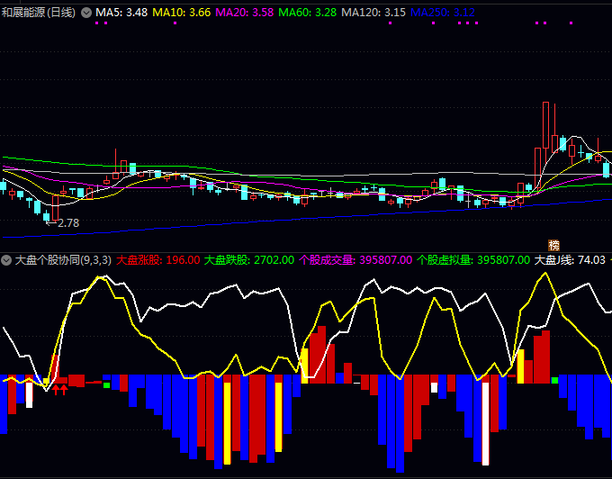Click the two red up-arrow signal icons
612x479 pixels.
tap(60, 390)
